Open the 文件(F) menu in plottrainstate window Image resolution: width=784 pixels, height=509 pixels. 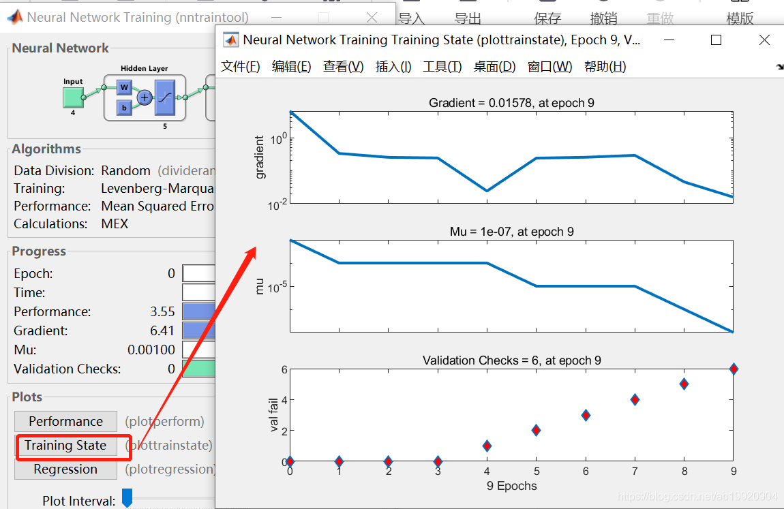(x=241, y=66)
